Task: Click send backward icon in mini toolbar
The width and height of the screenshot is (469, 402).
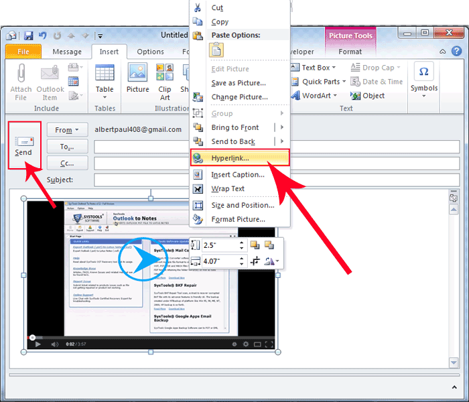Action: point(269,245)
